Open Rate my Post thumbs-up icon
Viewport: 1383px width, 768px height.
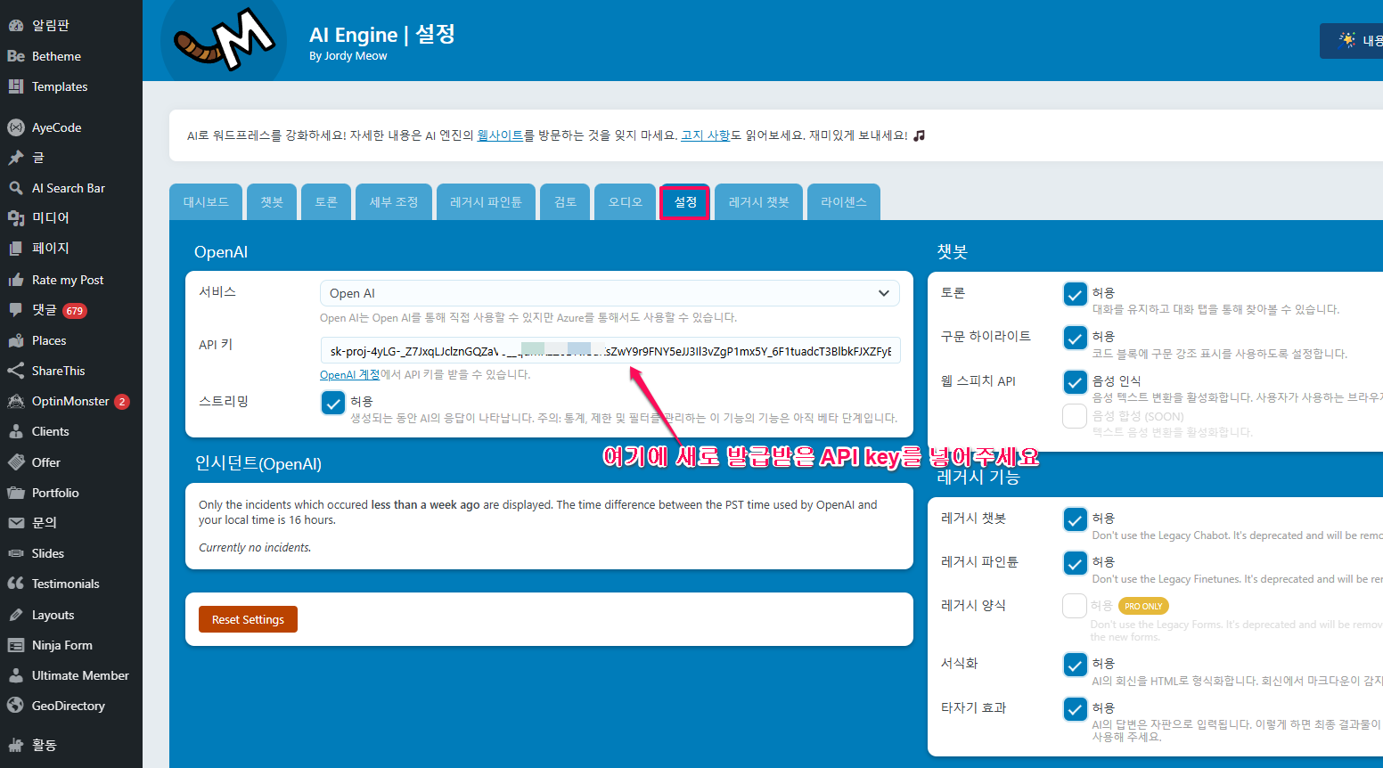(x=16, y=280)
